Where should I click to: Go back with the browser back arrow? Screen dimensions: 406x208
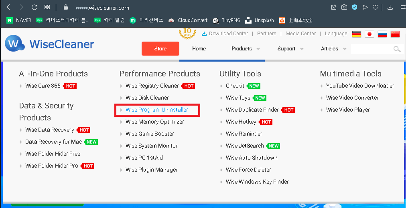pyautogui.click(x=8, y=7)
